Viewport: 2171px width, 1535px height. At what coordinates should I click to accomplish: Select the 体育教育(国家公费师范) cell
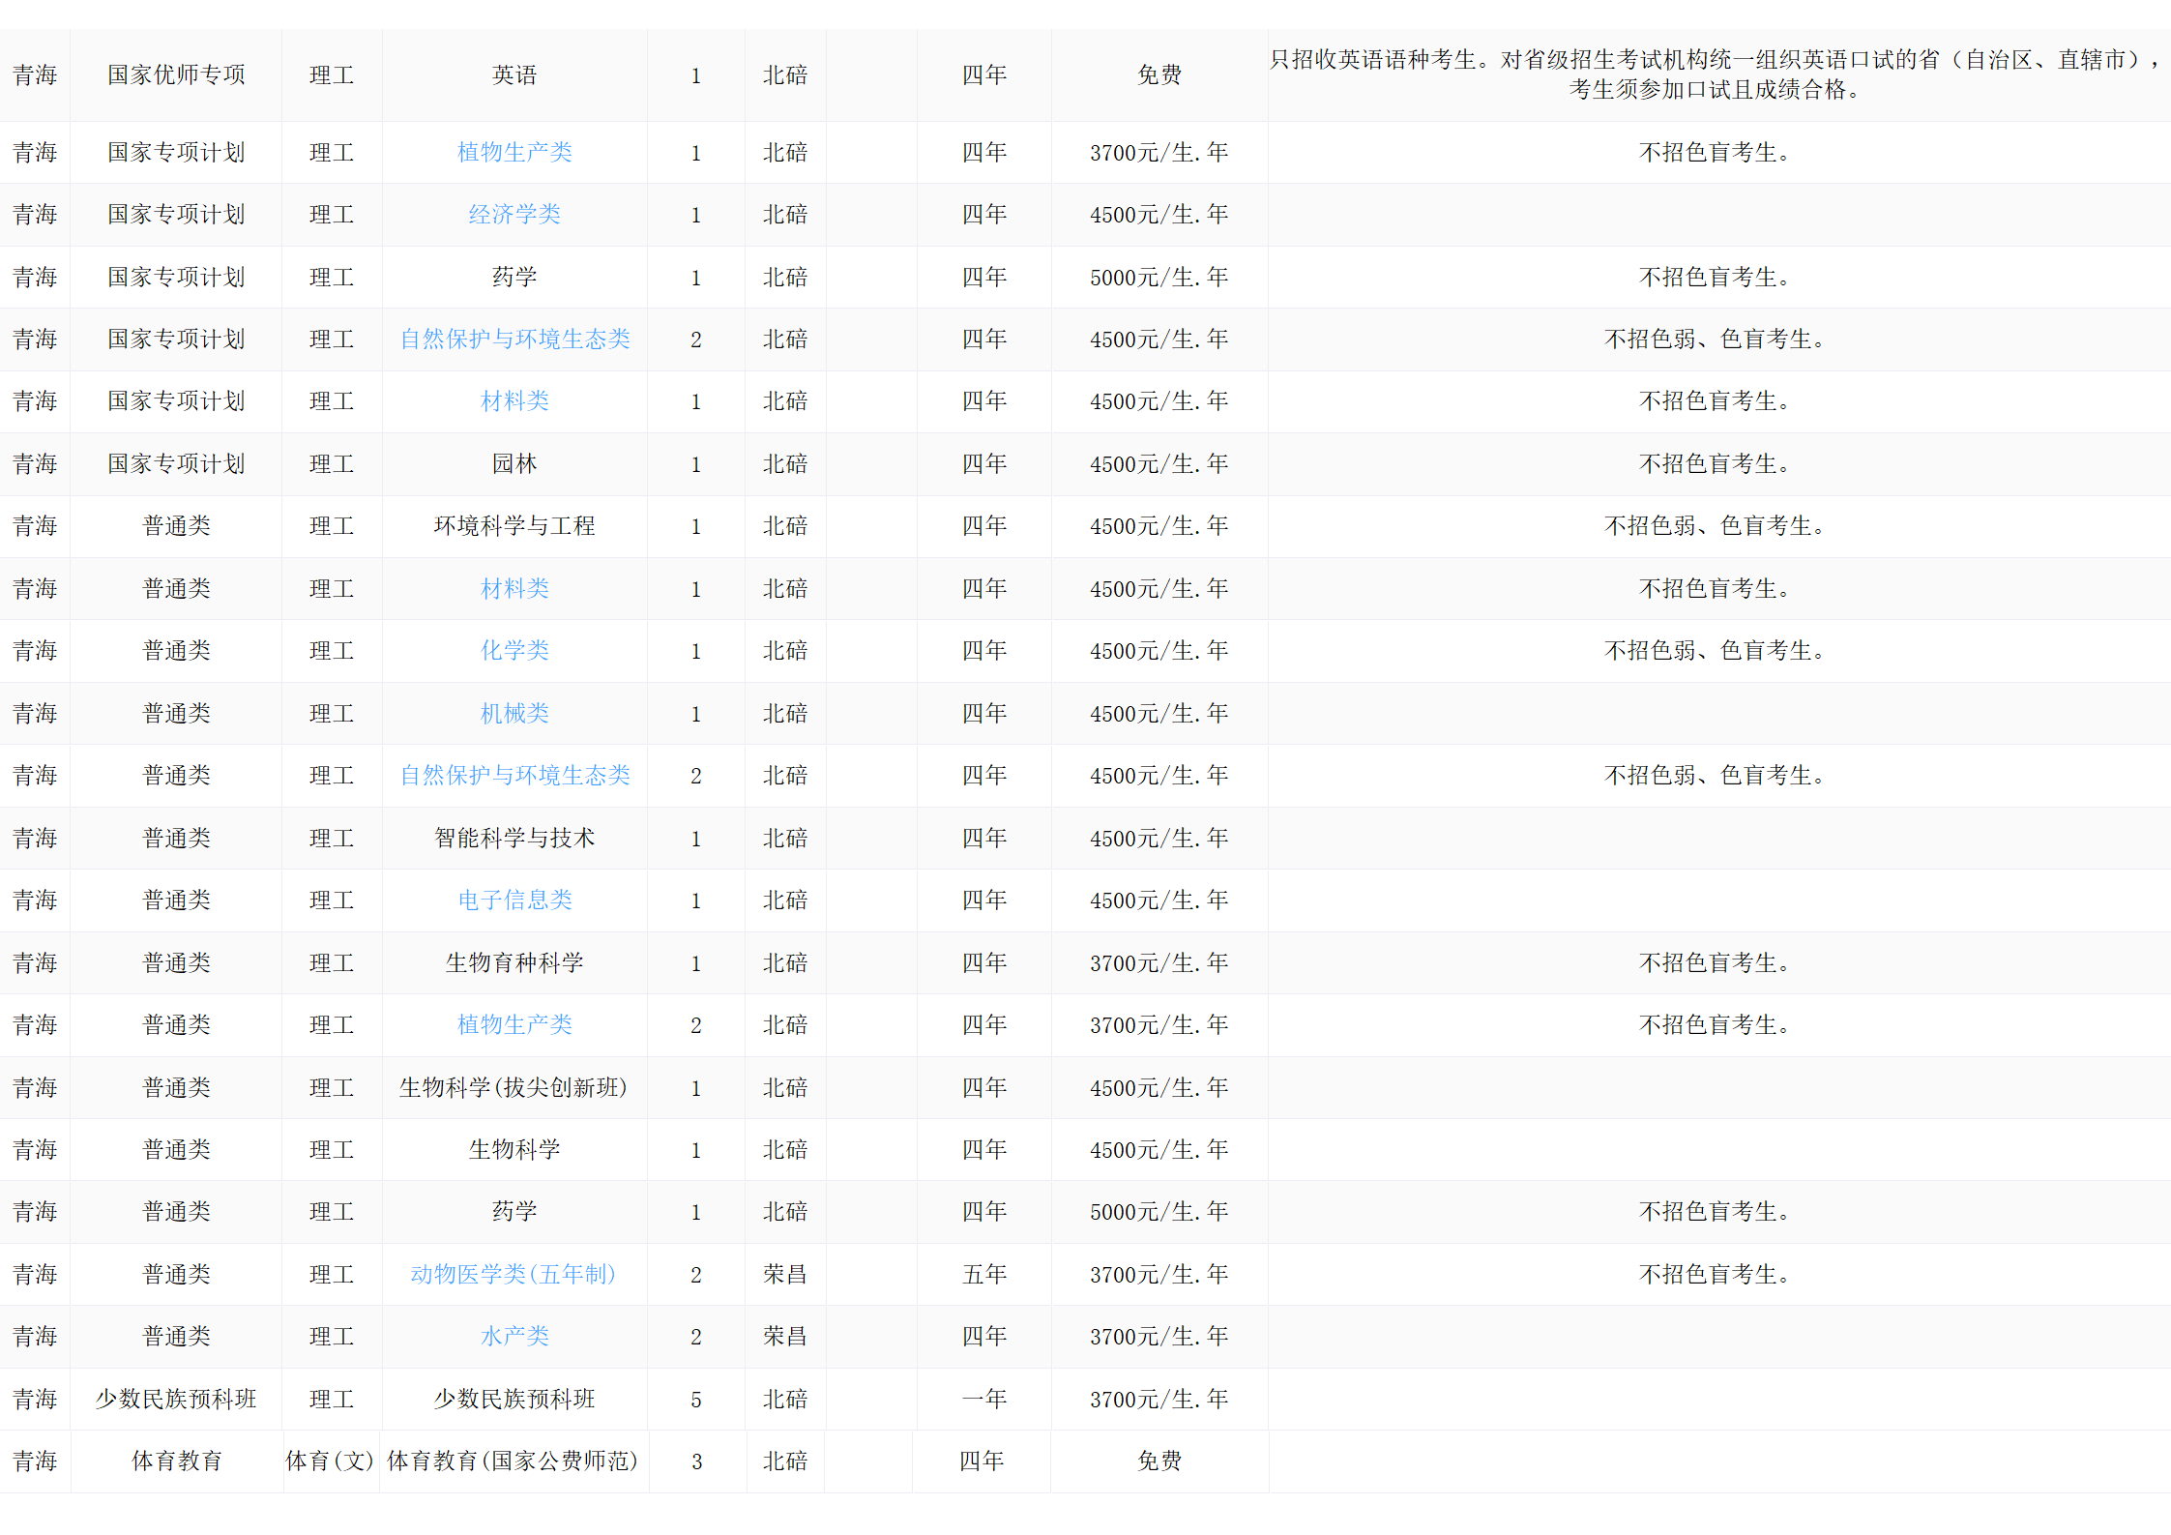(513, 1461)
